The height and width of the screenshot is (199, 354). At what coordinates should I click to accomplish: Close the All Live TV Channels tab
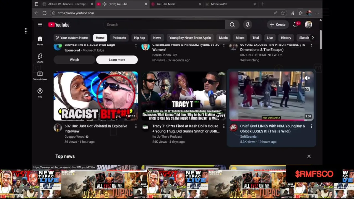pyautogui.click(x=92, y=4)
